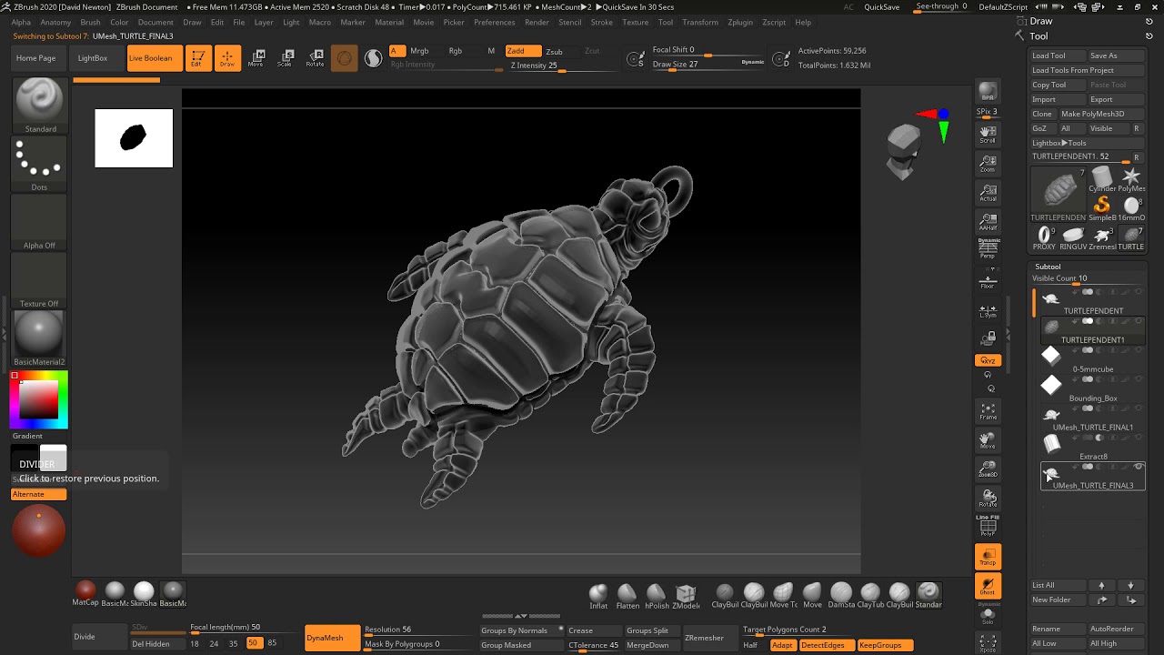Viewport: 1164px width, 655px height.
Task: Open the Render menu
Action: (x=537, y=22)
